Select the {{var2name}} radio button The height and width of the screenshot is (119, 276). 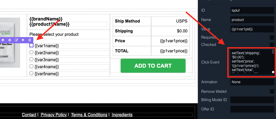tap(32, 52)
